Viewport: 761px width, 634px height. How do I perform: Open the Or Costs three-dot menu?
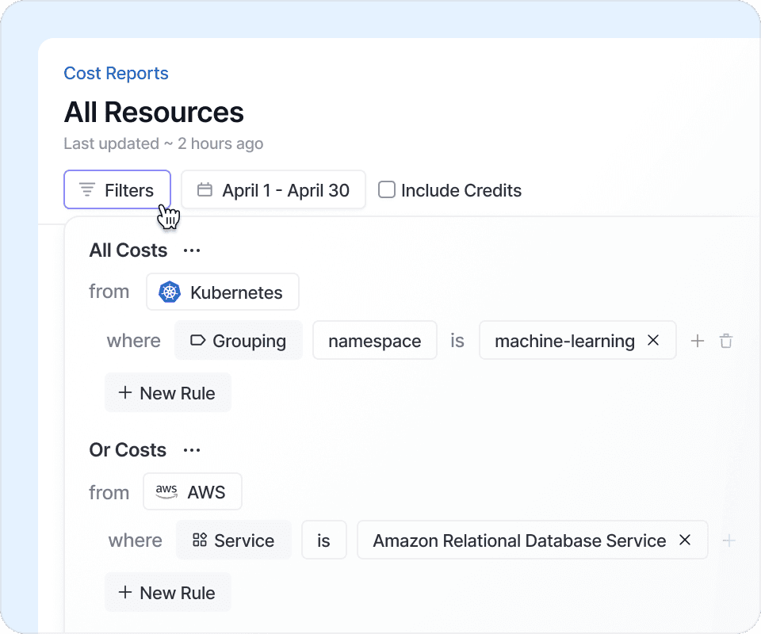[192, 450]
